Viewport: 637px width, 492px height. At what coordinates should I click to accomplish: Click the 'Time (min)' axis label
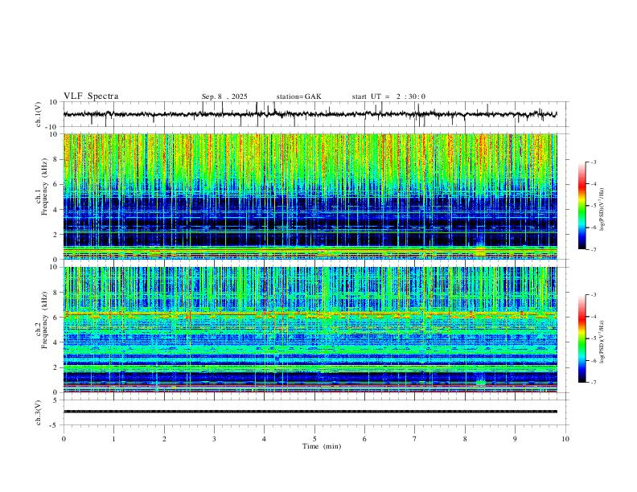[x=322, y=446]
